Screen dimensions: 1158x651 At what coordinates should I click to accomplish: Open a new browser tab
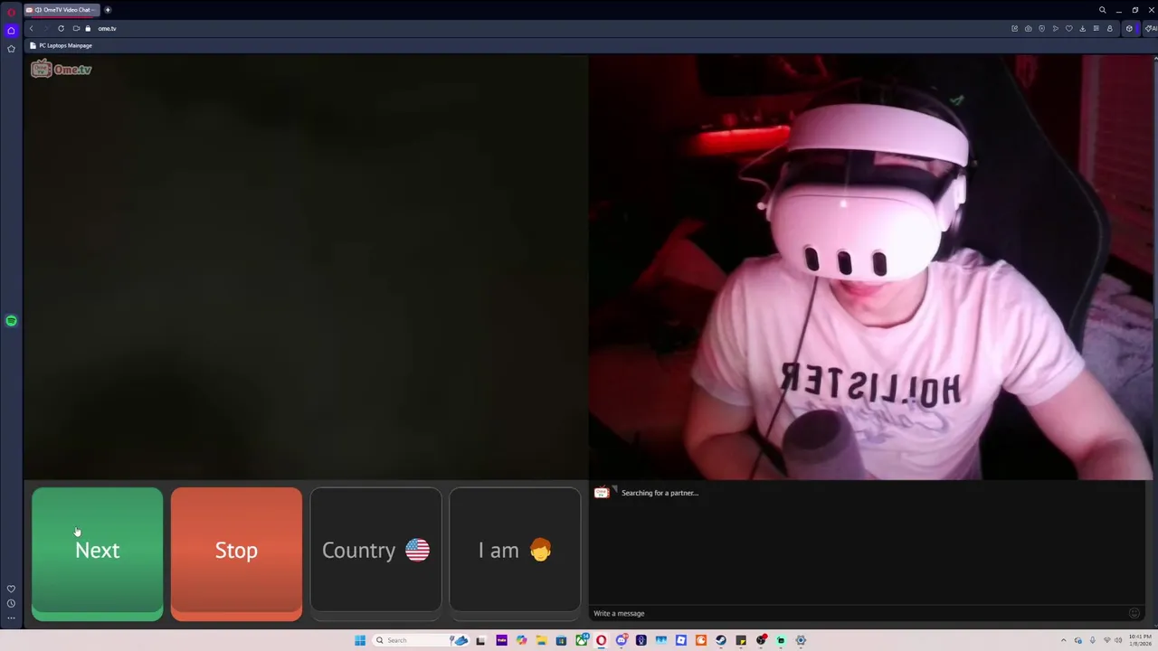108,10
